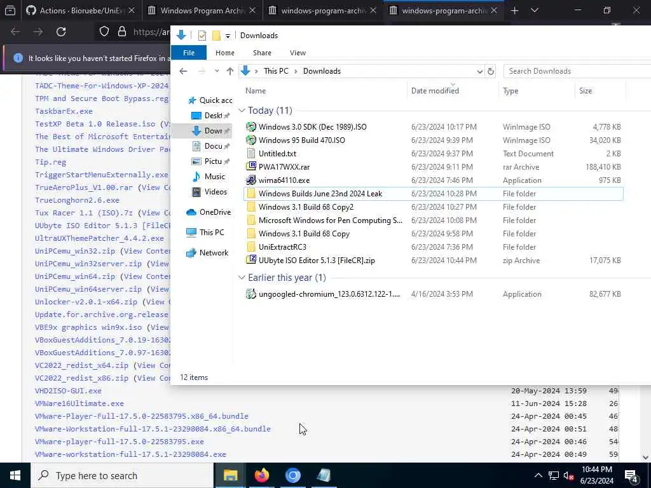This screenshot has width=651, height=488.
Task: Open Firefox from the taskbar
Action: 261,475
